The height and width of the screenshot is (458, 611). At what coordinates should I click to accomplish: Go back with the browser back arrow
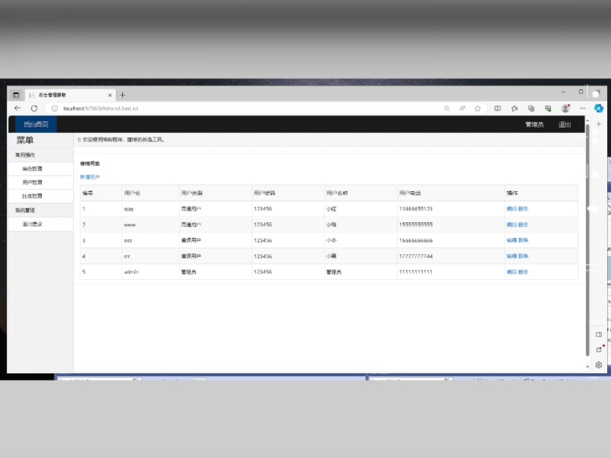coord(17,108)
